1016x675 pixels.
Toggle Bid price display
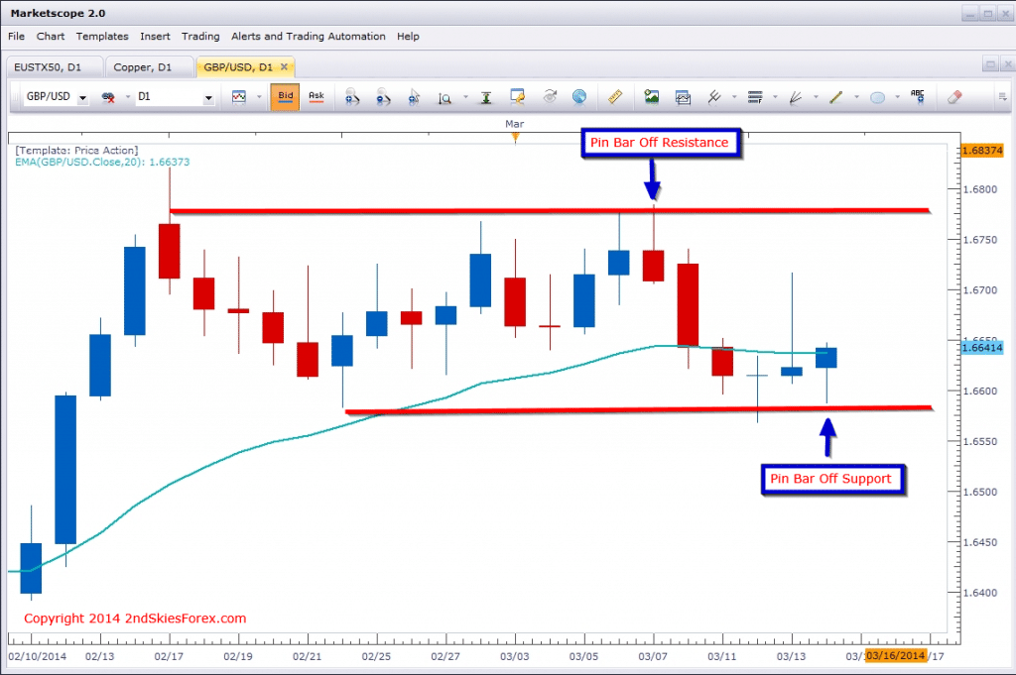[x=285, y=97]
